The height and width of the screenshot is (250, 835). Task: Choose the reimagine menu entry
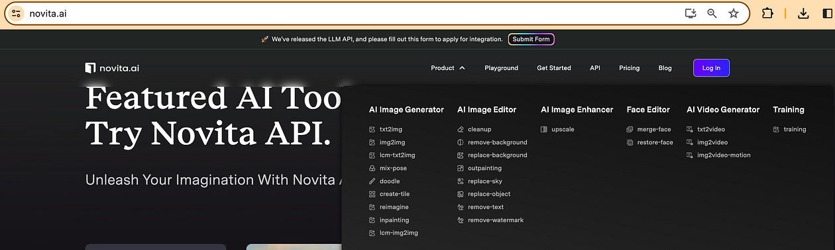pyautogui.click(x=394, y=207)
